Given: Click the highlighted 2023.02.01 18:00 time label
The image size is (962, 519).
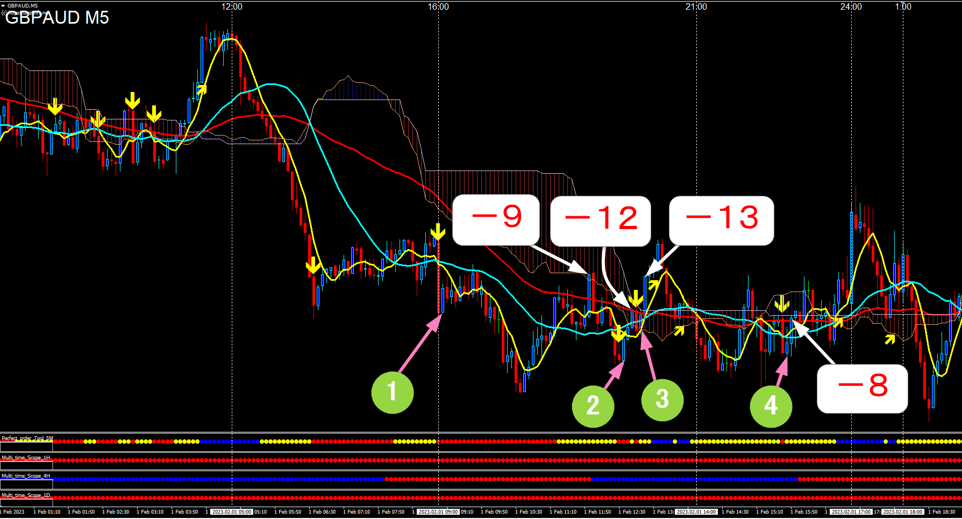Looking at the screenshot, I should [903, 512].
